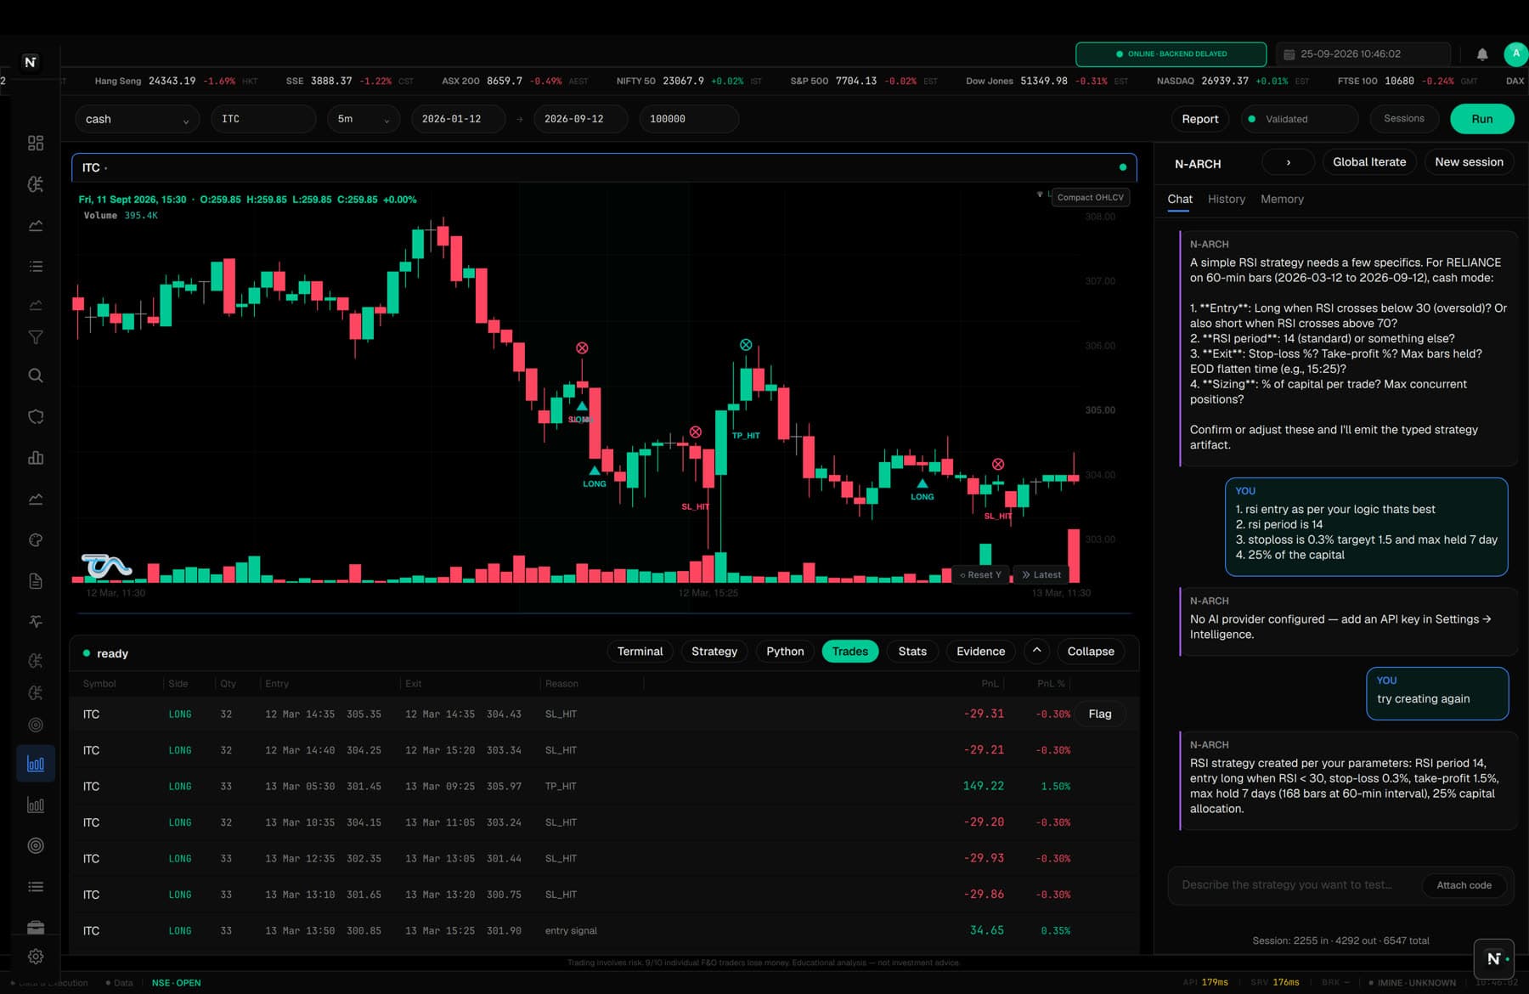Click the drawing squiggle icon on chart
Image resolution: width=1529 pixels, height=994 pixels.
tap(106, 565)
